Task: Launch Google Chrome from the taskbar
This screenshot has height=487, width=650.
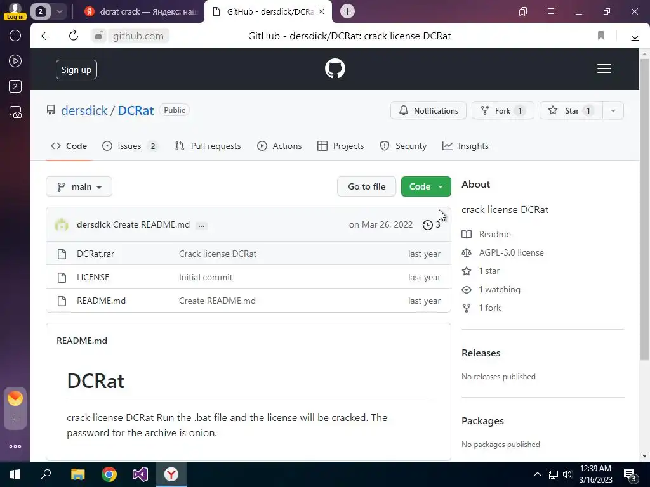Action: pyautogui.click(x=109, y=474)
